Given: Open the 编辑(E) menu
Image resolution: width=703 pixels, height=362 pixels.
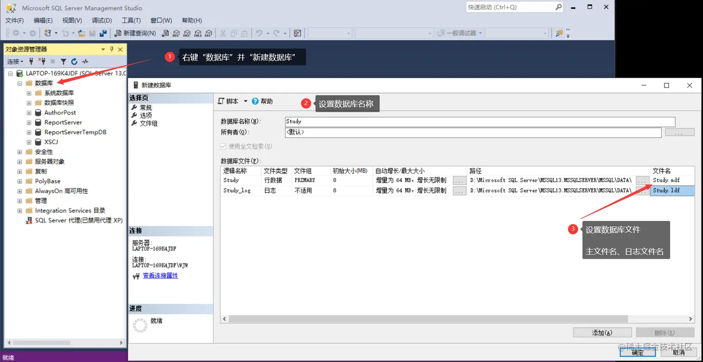Looking at the screenshot, I should [x=43, y=20].
